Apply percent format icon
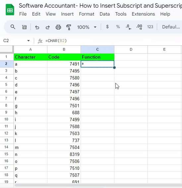Viewport: 182px width, 188px height. pyautogui.click(x=118, y=27)
